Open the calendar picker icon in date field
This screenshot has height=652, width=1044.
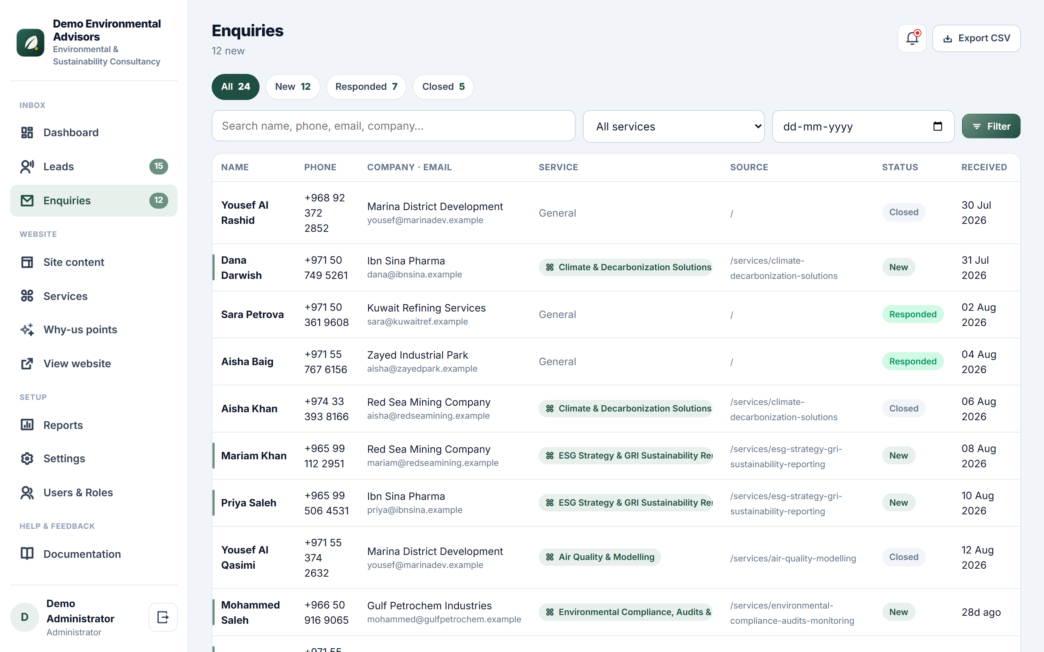tap(937, 126)
